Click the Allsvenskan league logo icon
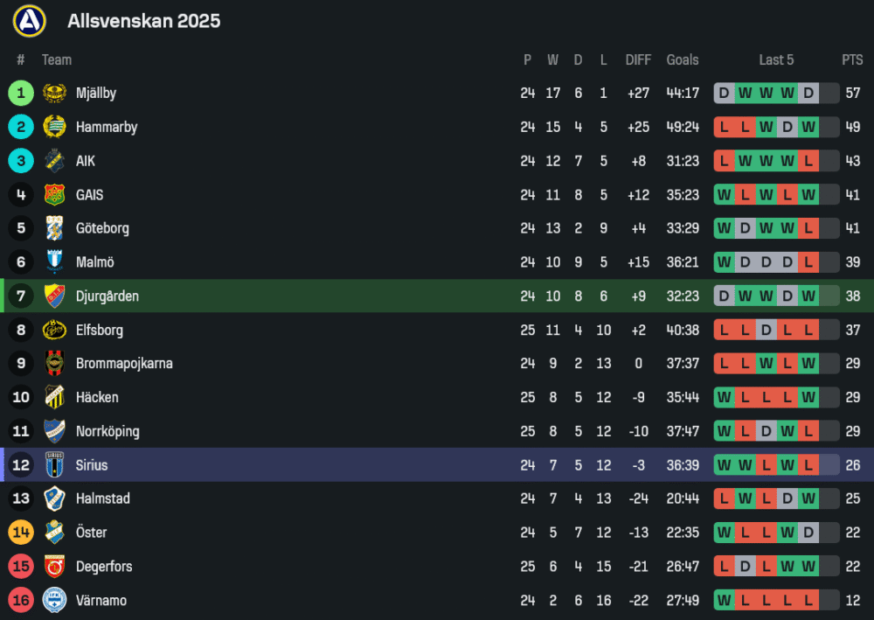 [x=29, y=20]
